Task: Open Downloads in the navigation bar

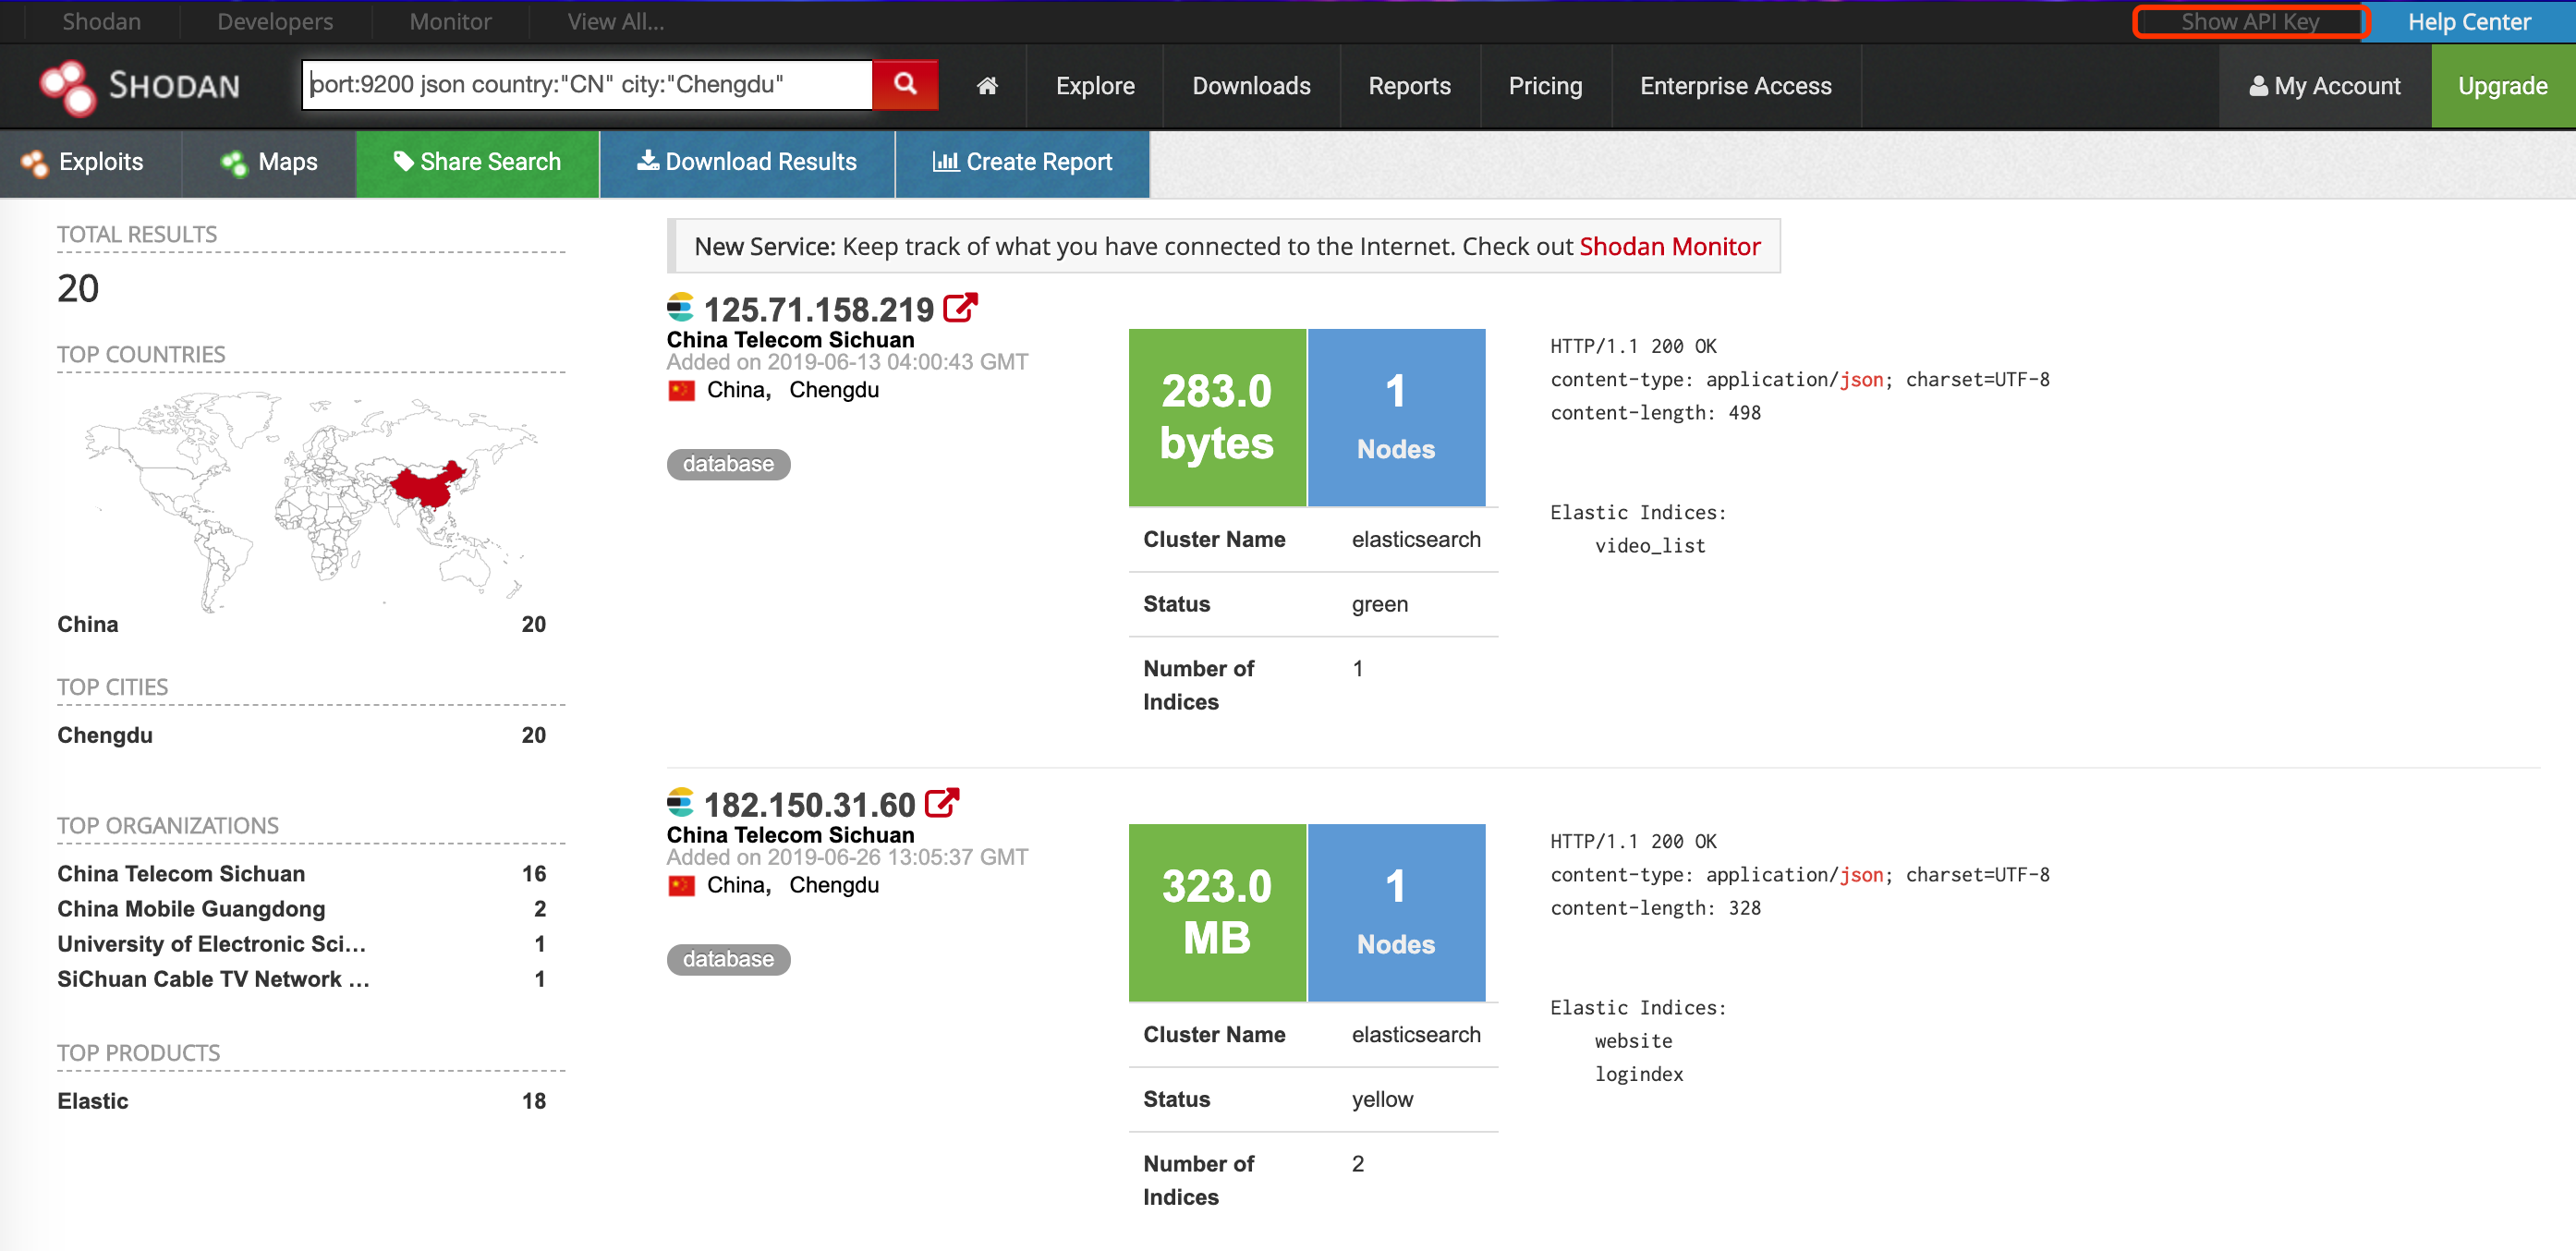Action: [x=1251, y=86]
